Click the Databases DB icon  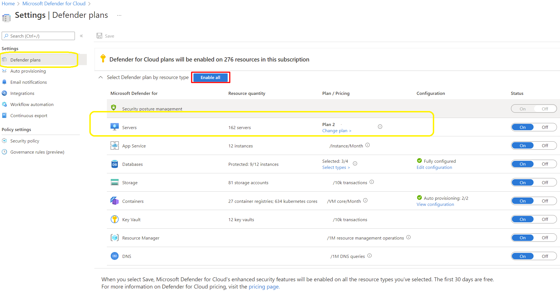115,164
